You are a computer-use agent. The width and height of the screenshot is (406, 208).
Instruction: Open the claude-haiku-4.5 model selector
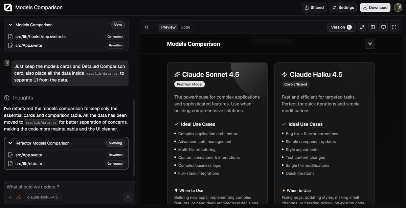(x=43, y=197)
